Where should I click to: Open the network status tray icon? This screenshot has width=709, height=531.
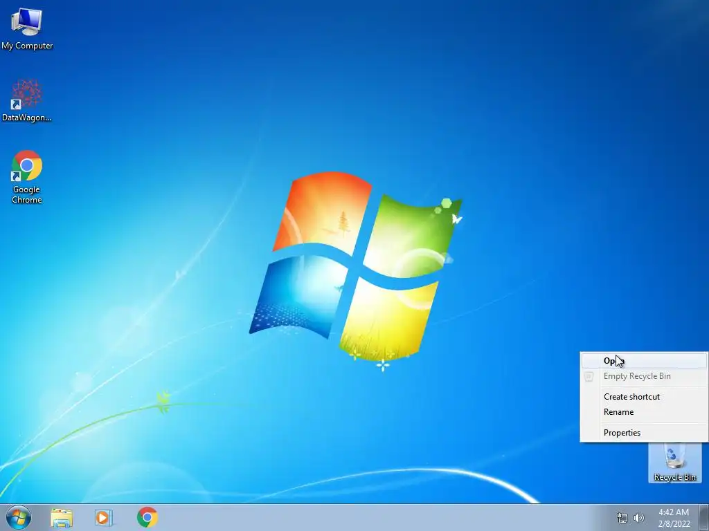point(622,517)
